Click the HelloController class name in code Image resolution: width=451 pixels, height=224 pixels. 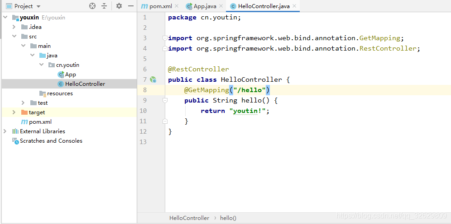(x=251, y=79)
